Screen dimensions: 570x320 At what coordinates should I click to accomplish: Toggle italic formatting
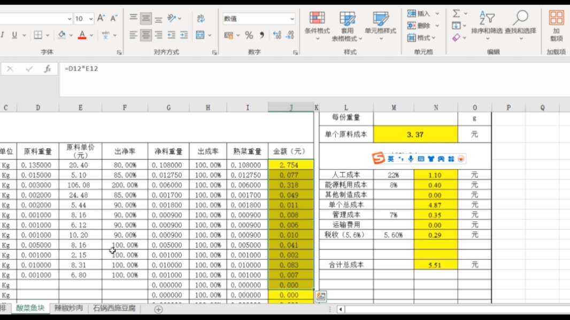pos(3,35)
